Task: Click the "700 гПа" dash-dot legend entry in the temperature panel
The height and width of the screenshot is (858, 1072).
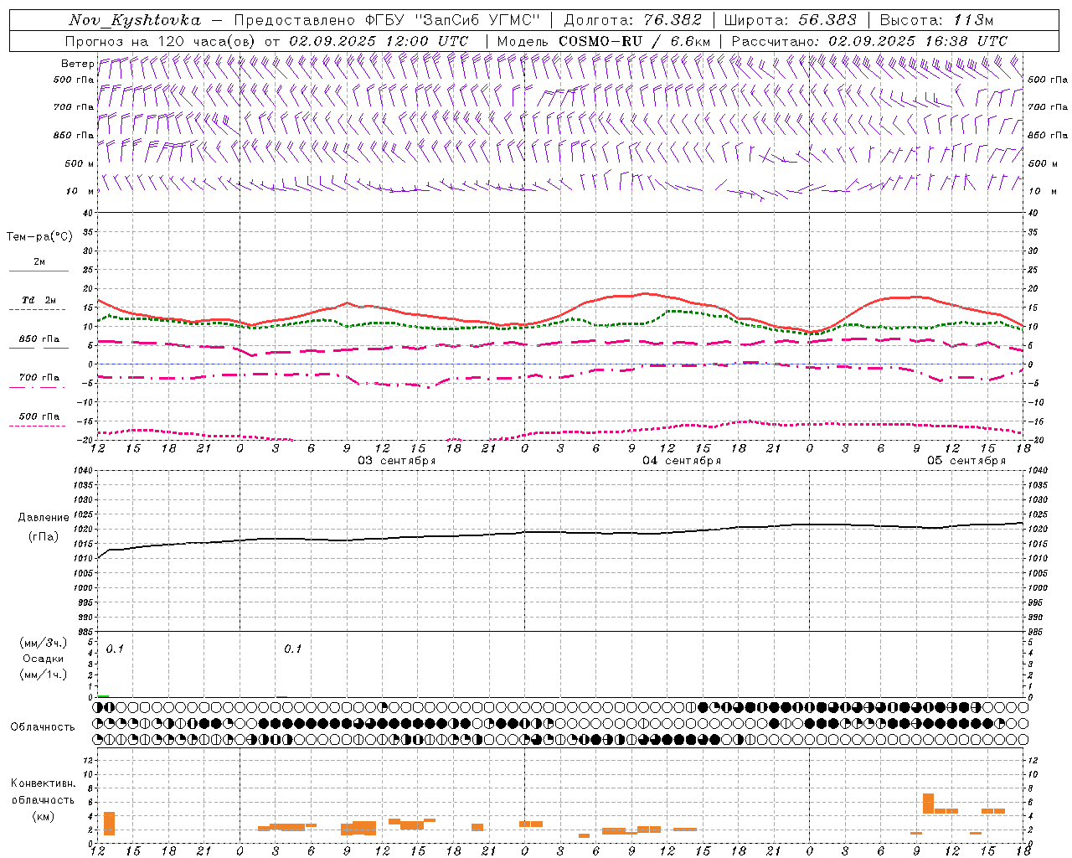Action: pyautogui.click(x=39, y=378)
